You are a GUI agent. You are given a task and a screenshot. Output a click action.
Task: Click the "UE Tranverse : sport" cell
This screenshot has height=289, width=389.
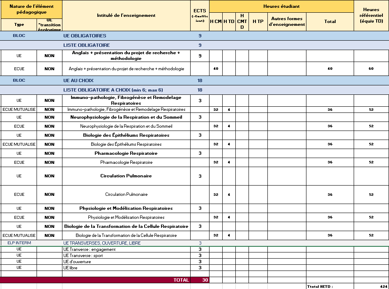83,255
